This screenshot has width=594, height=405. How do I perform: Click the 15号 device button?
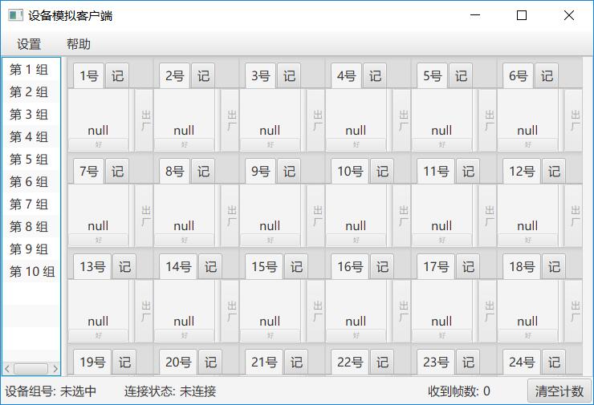coord(264,266)
